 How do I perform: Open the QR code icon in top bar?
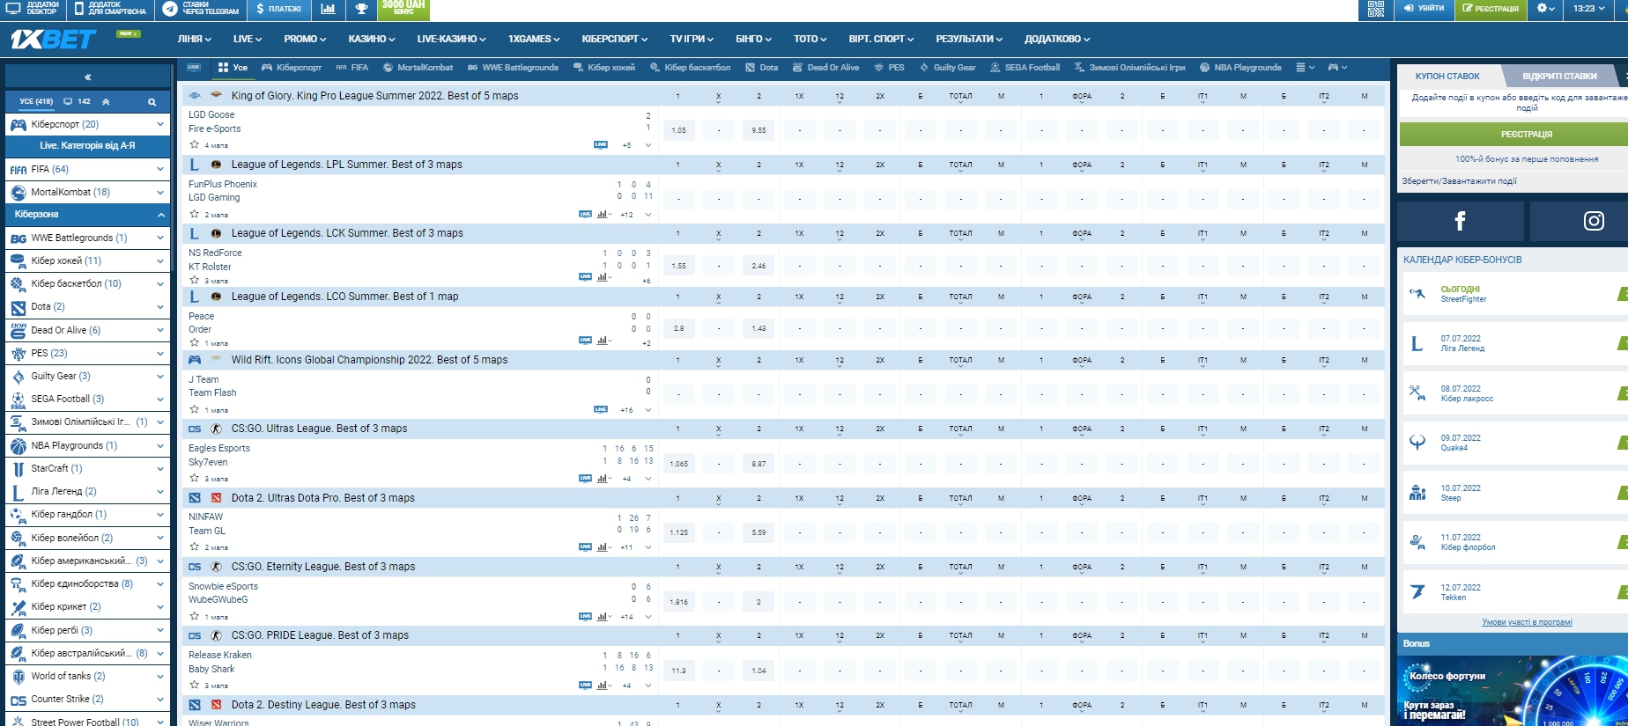pyautogui.click(x=1375, y=9)
